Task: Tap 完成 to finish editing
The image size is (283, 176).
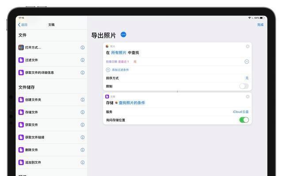Action: (x=260, y=25)
